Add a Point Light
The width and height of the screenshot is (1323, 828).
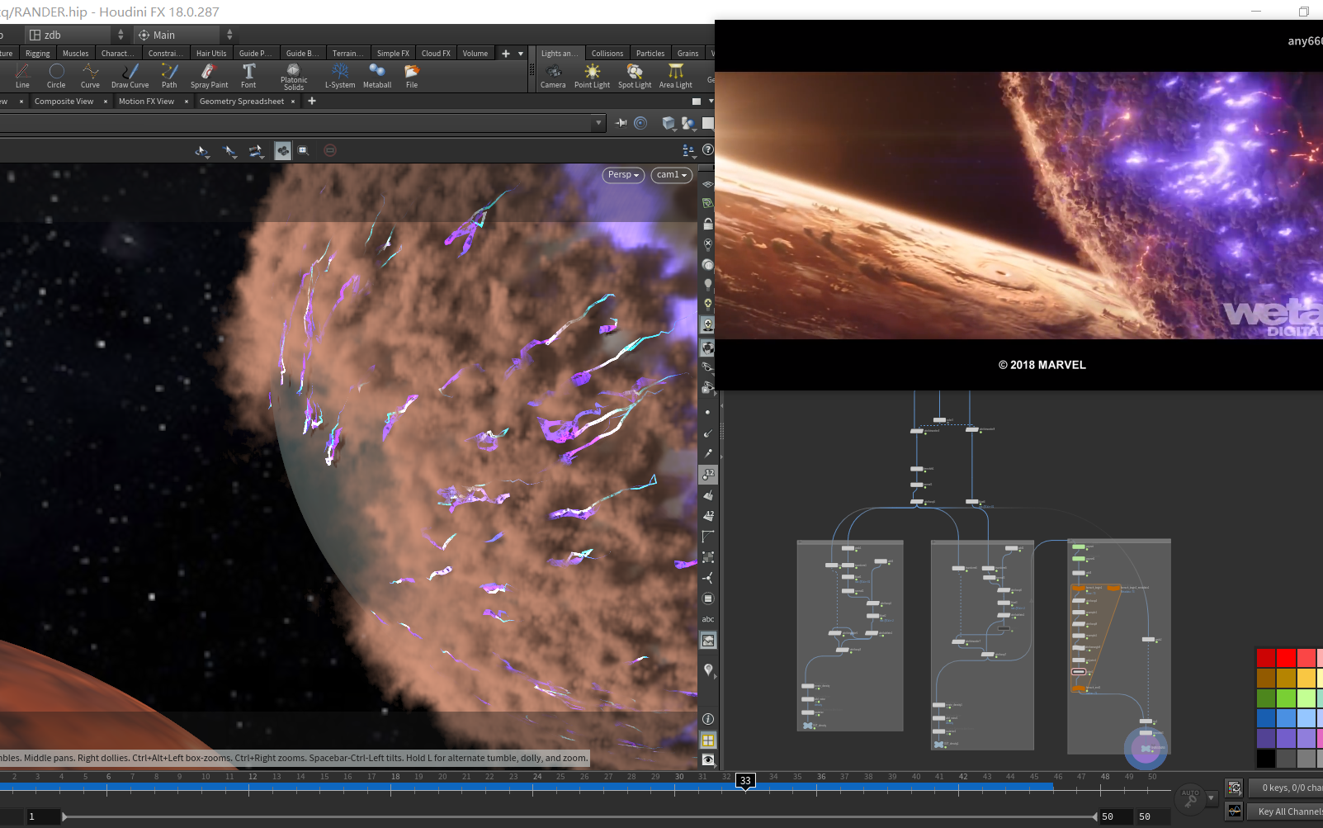[592, 76]
